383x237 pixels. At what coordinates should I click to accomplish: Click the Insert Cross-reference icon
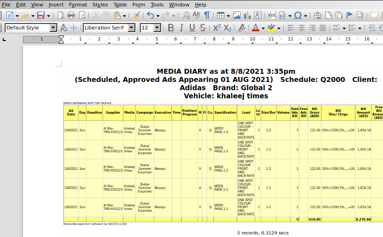tap(360, 15)
